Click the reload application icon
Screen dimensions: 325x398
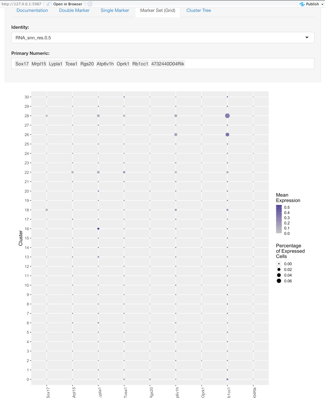coord(90,4)
